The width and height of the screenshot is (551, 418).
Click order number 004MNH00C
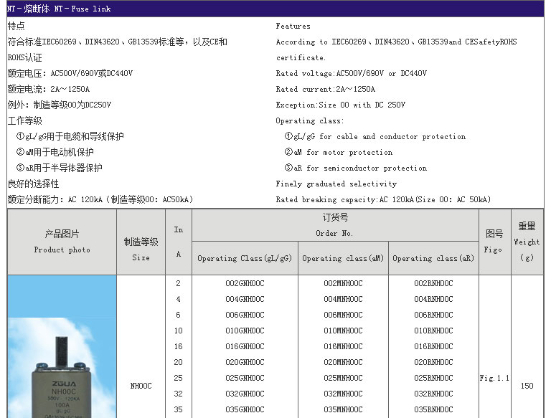343,299
